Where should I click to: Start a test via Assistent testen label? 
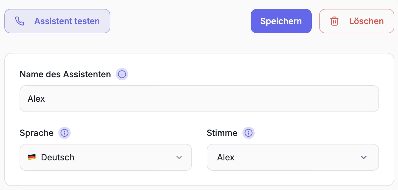click(x=67, y=21)
